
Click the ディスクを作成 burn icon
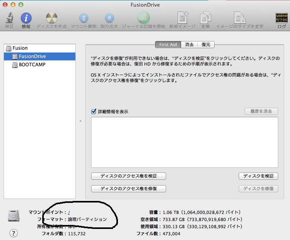point(51,18)
